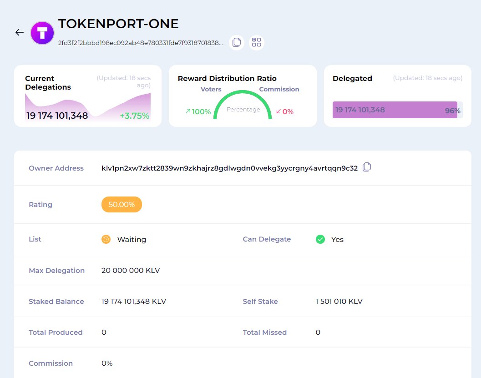Click the Reward Distribution Ratio heading
The height and width of the screenshot is (378, 481).
tap(228, 79)
